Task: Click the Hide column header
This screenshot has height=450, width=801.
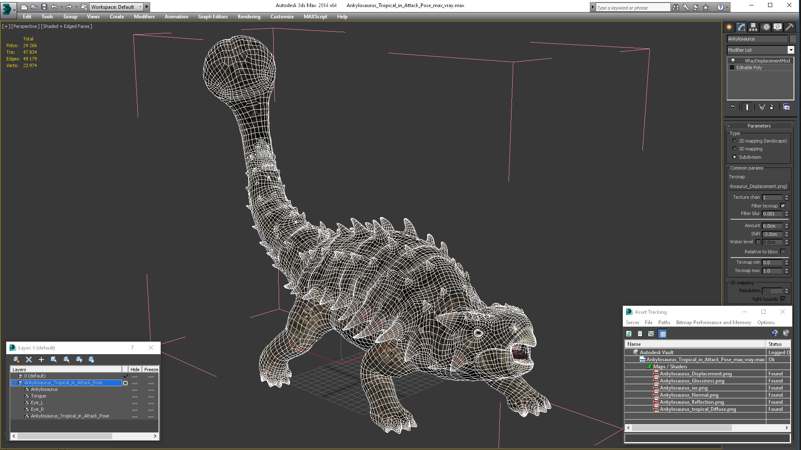Action: pyautogui.click(x=135, y=370)
